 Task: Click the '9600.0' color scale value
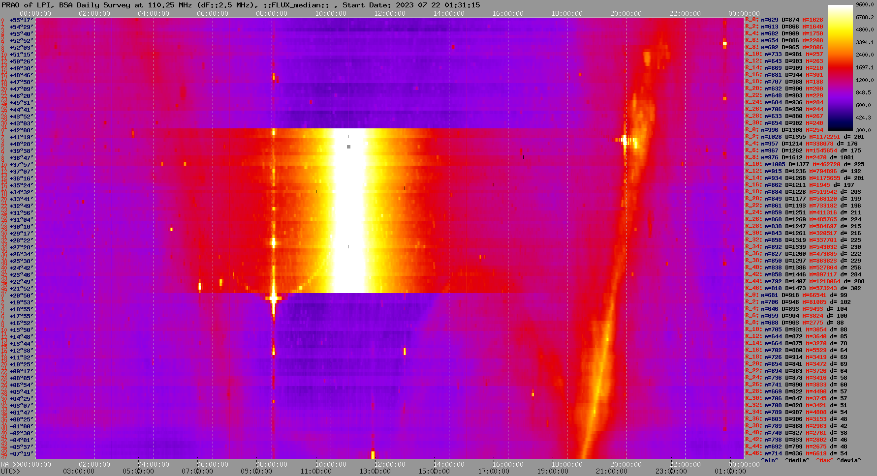pos(865,4)
